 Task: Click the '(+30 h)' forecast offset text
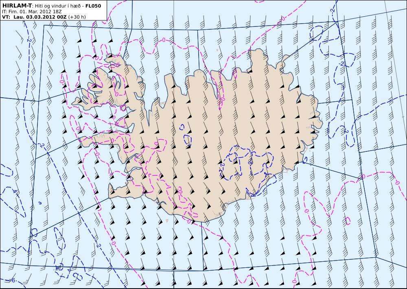tap(77, 17)
